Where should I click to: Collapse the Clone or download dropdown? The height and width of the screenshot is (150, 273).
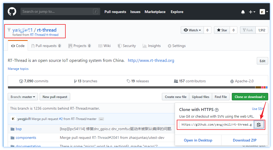click(x=250, y=97)
